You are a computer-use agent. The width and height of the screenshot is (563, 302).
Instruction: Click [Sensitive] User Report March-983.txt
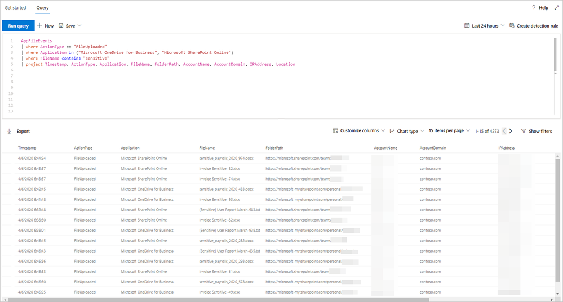[x=229, y=210]
